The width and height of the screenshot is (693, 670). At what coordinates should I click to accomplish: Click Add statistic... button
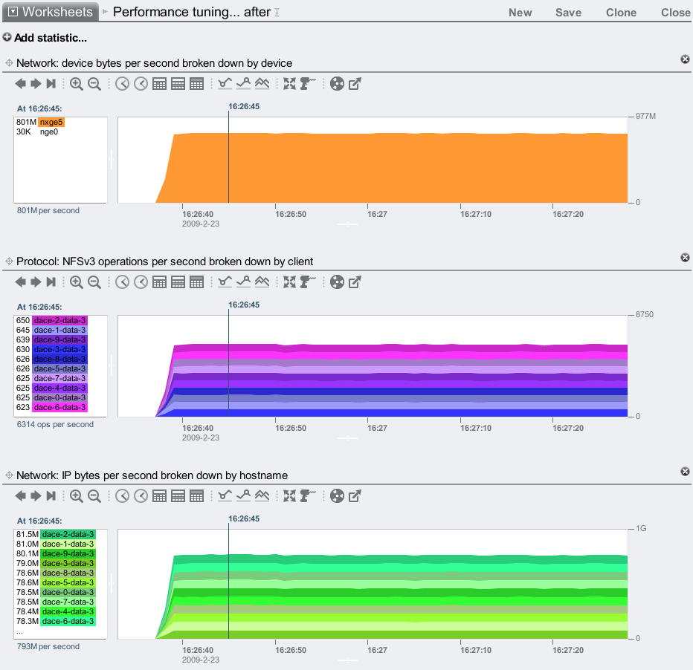pyautogui.click(x=45, y=38)
